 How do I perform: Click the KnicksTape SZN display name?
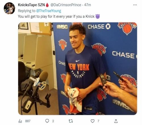pos(31,5)
